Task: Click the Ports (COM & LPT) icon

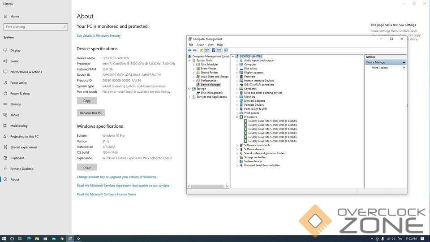Action: (x=241, y=109)
